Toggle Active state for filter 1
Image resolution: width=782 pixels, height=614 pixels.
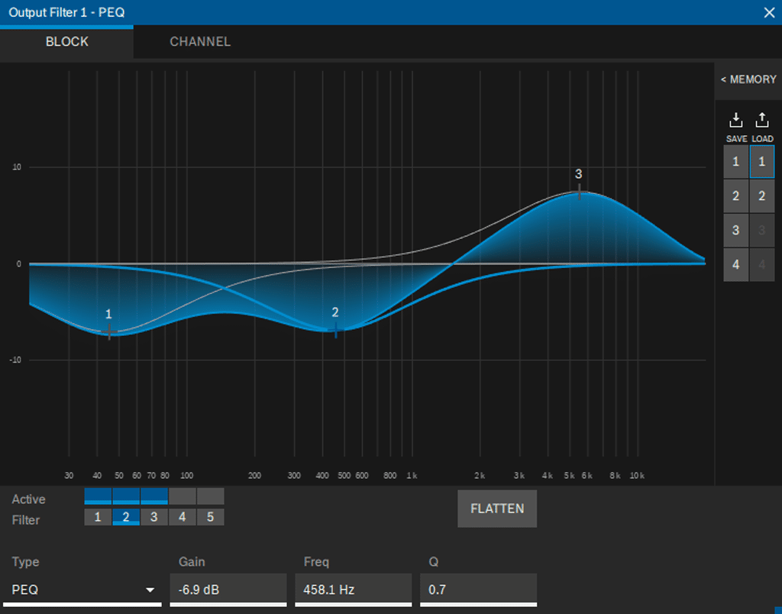click(98, 496)
